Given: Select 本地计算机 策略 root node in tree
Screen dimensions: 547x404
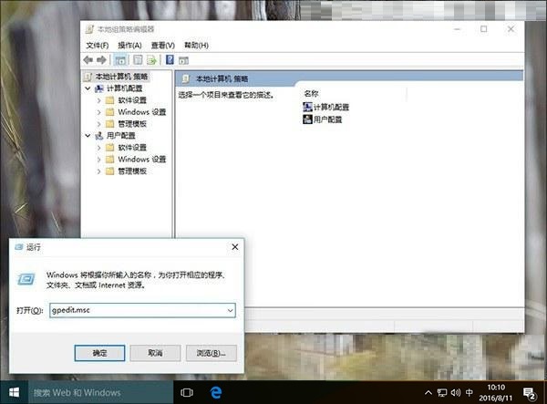Looking at the screenshot, I should [121, 77].
